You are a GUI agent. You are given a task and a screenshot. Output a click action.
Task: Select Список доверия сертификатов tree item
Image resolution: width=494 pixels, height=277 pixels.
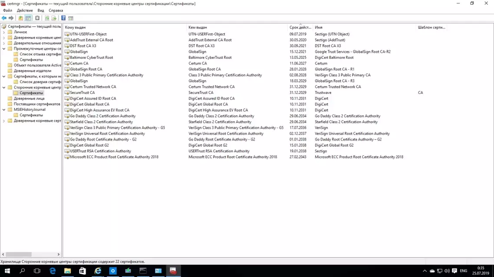tap(40, 82)
